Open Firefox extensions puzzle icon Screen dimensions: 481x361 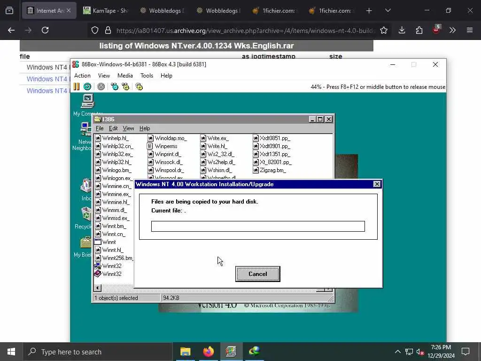(x=419, y=30)
